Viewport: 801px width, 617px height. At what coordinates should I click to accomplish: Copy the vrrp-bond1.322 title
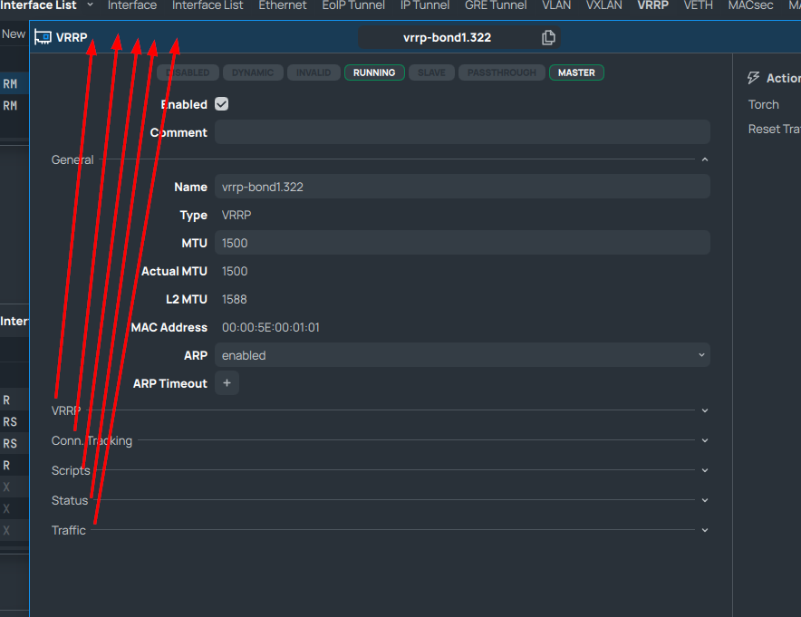[x=548, y=37]
